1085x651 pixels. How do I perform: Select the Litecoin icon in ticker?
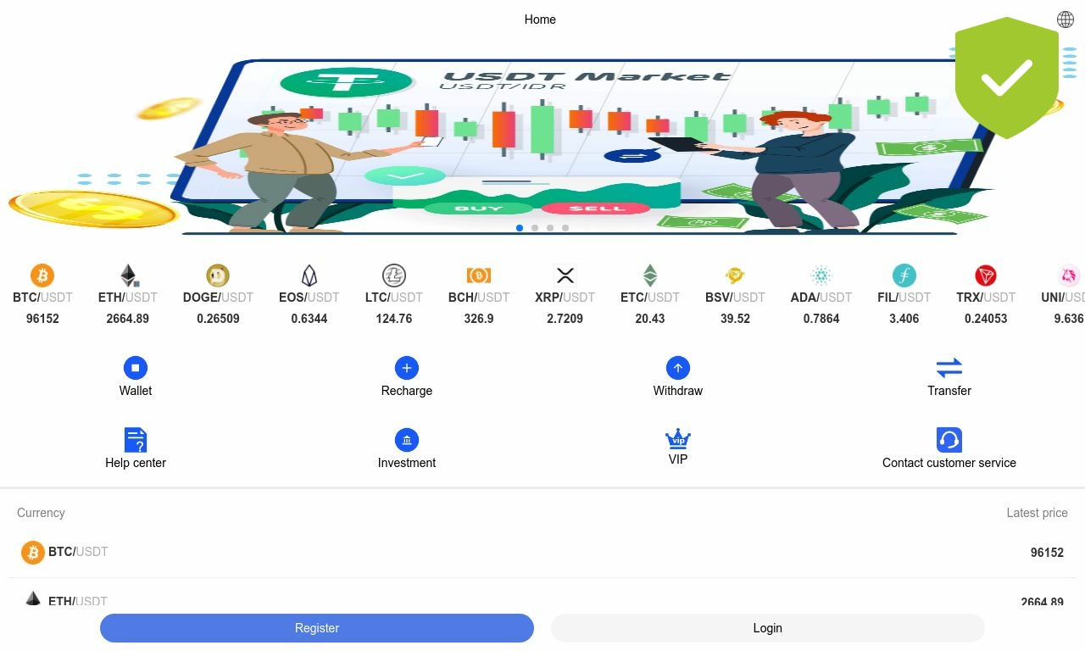pos(394,275)
